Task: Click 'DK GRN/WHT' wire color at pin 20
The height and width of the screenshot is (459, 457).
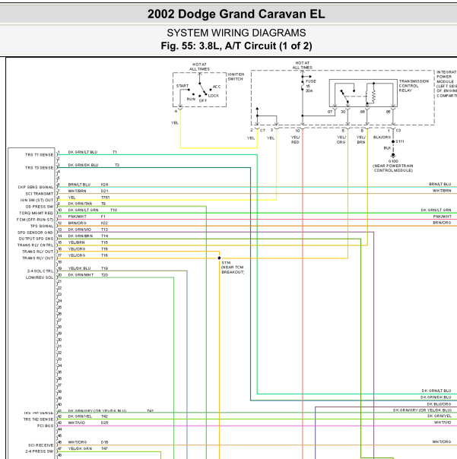Action: tap(81, 275)
